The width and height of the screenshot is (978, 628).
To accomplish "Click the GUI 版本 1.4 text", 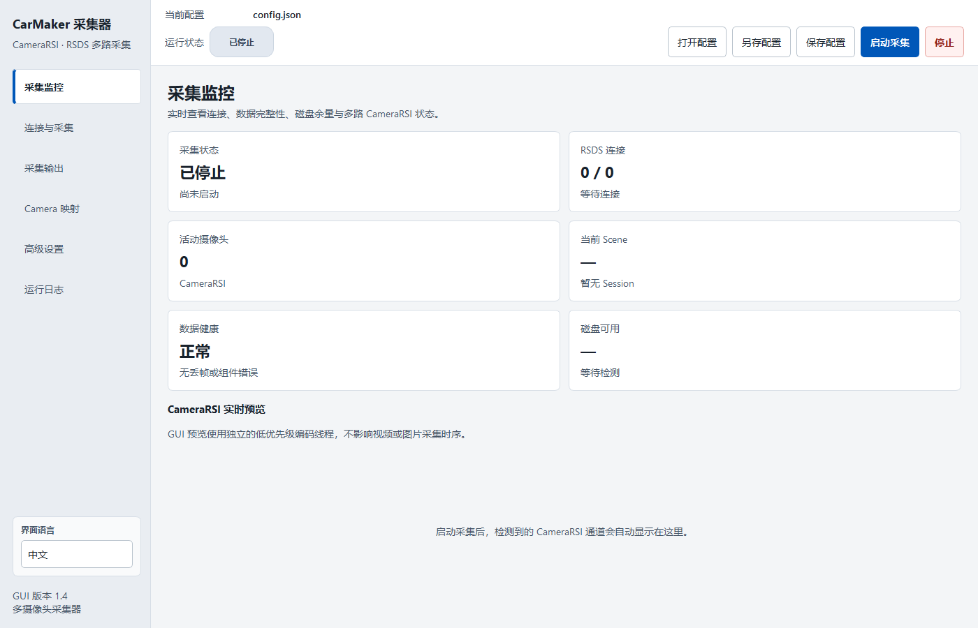I will [40, 596].
